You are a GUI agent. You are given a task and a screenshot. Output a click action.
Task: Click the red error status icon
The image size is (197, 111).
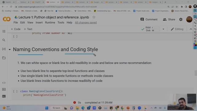(74, 102)
